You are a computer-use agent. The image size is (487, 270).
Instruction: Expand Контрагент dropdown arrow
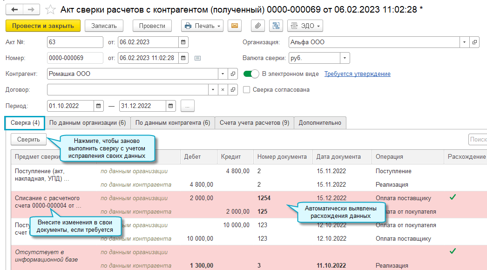[223, 74]
